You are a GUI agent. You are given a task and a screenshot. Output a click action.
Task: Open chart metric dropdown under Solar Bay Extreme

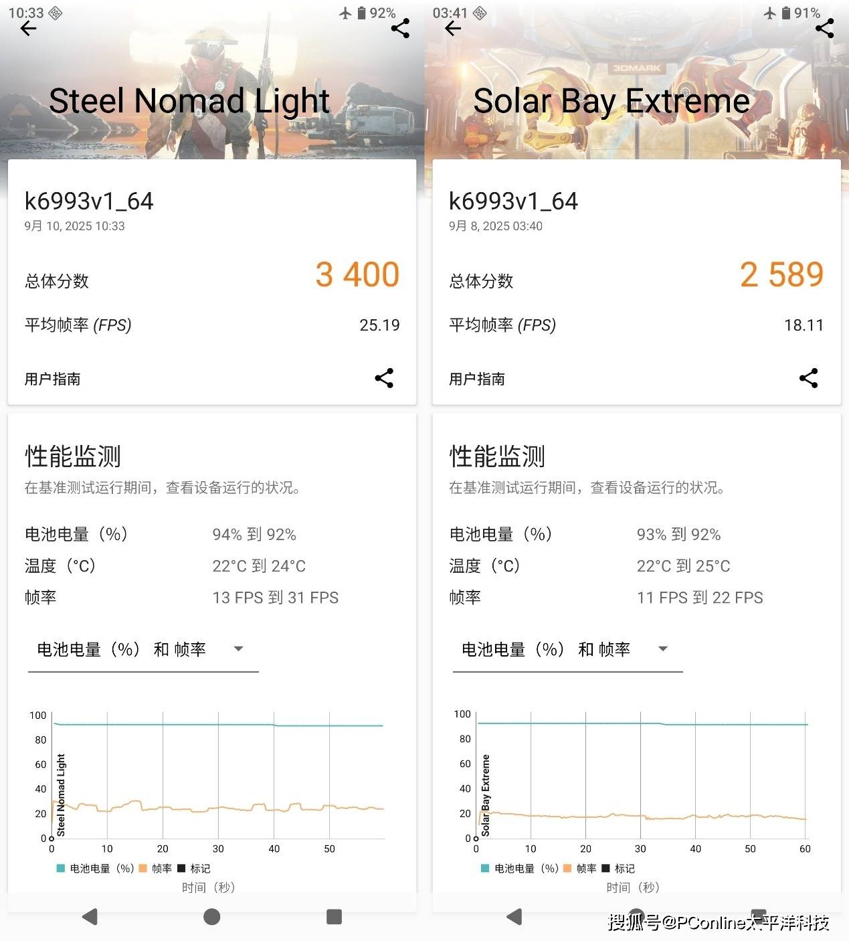pos(567,649)
